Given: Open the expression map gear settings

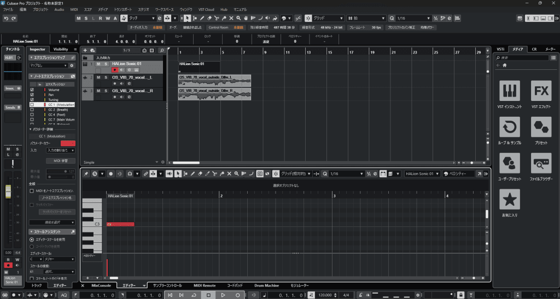Looking at the screenshot, I should 72,65.
